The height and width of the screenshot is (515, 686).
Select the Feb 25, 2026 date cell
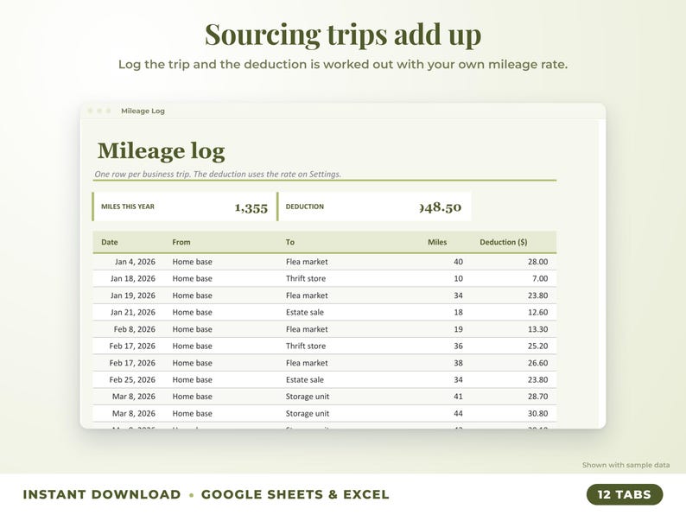(x=132, y=379)
